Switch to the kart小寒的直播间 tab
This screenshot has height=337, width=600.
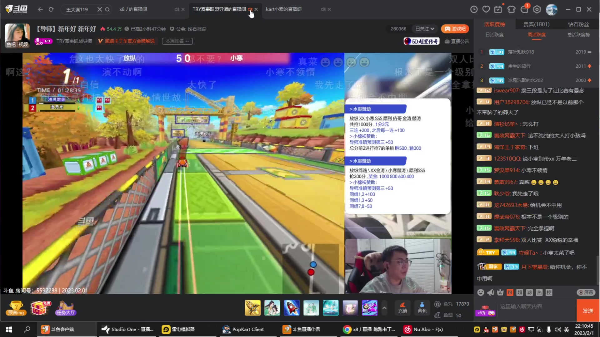pyautogui.click(x=284, y=9)
